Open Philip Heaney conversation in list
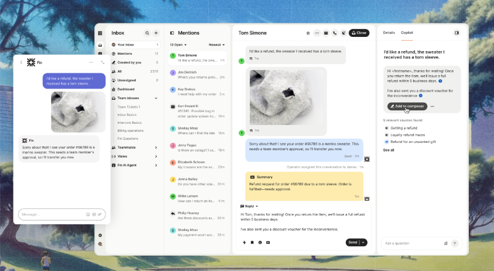Image resolution: width=494 pixels, height=271 pixels. [x=197, y=216]
